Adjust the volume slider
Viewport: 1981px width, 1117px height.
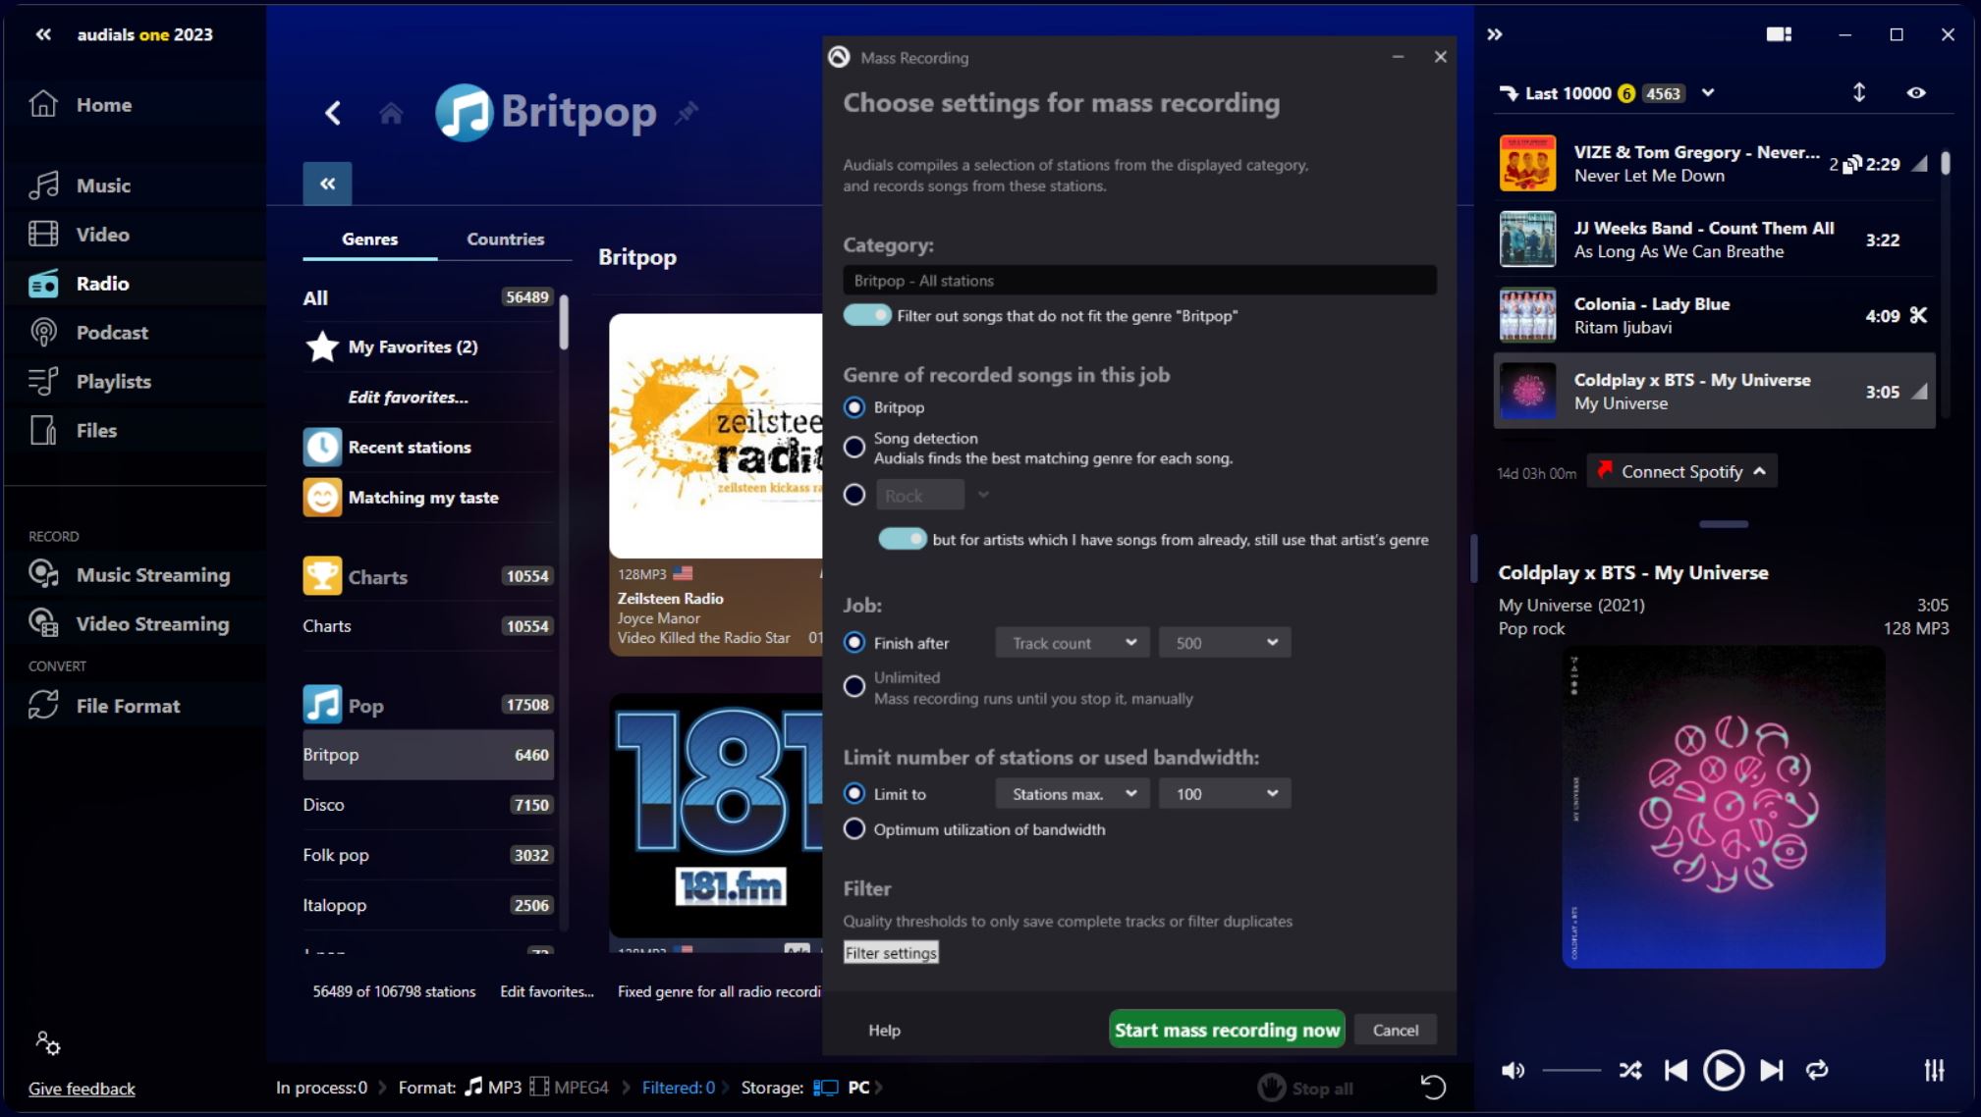[1571, 1070]
